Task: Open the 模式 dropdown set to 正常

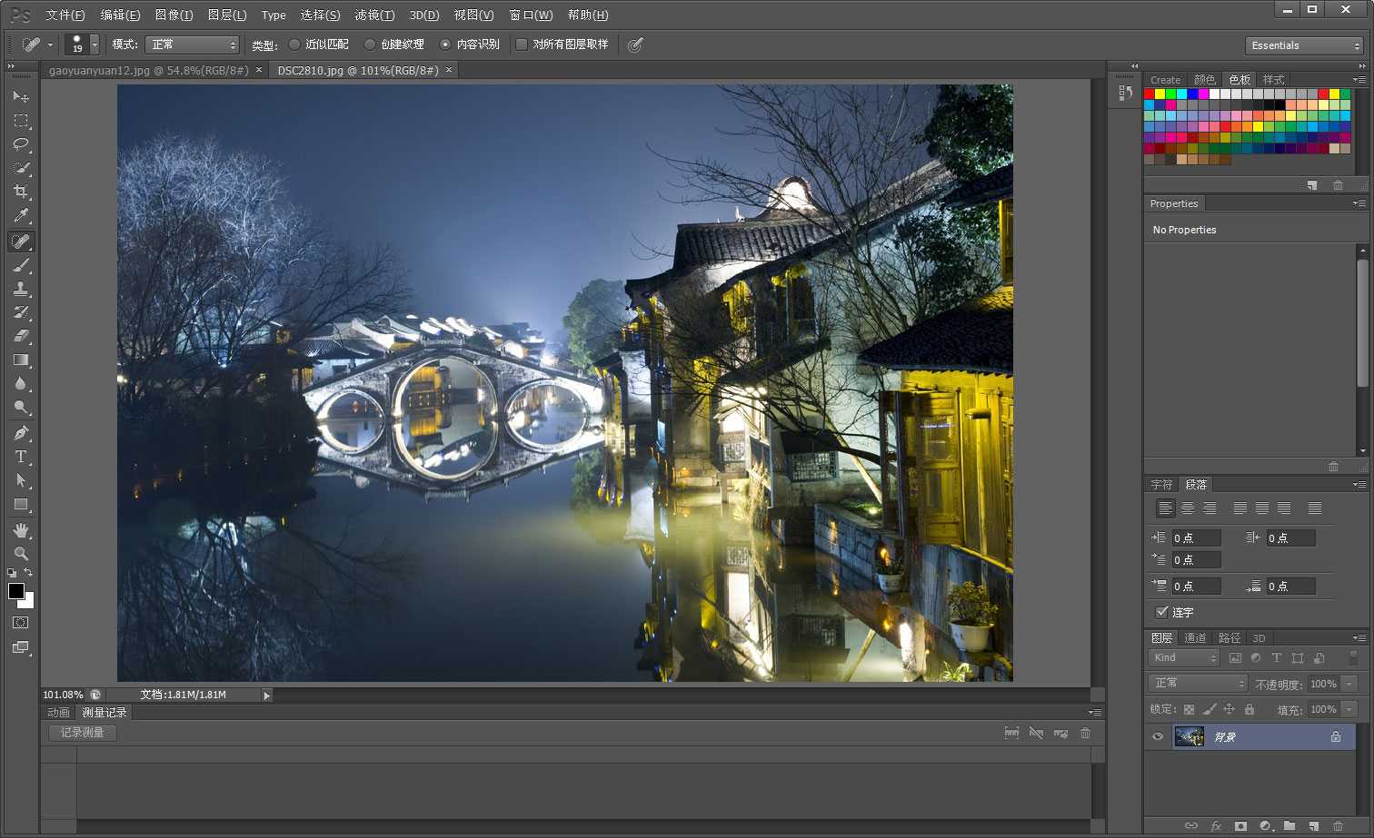Action: [194, 44]
